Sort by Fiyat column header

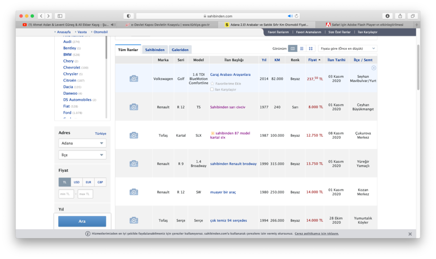314,60
